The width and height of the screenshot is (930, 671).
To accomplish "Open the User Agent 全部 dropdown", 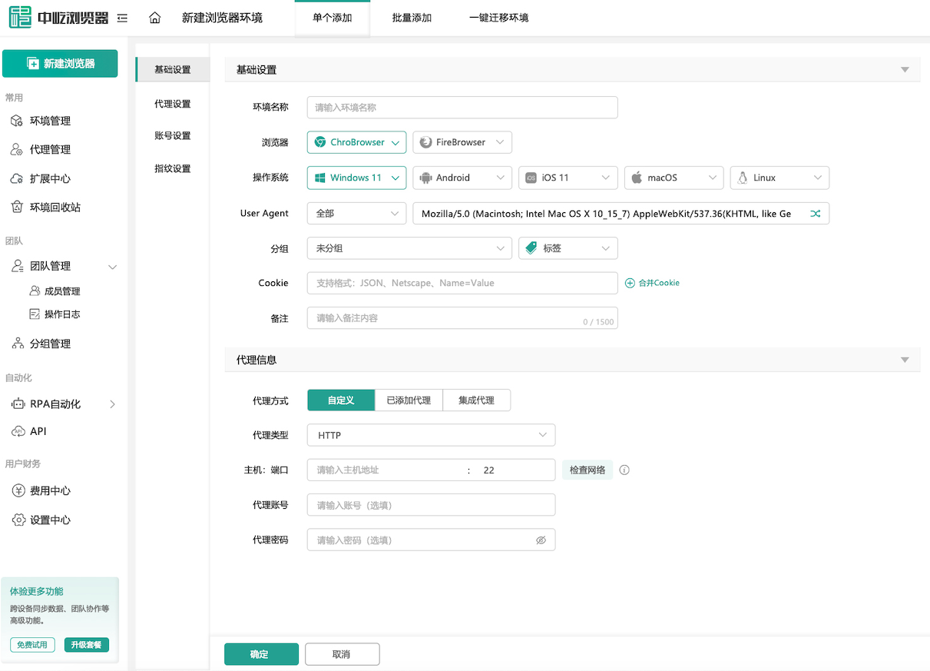I will pyautogui.click(x=356, y=214).
